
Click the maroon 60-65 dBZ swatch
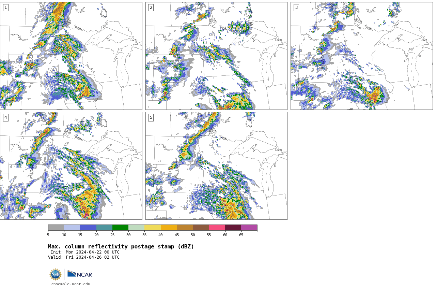pos(233,228)
